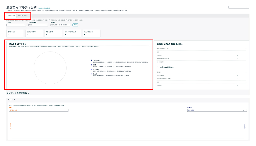Click the 適用 apply button

click(75, 25)
